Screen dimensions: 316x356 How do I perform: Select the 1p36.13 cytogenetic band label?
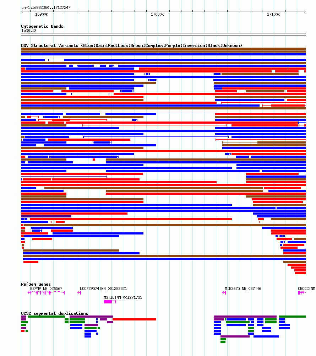29,31
